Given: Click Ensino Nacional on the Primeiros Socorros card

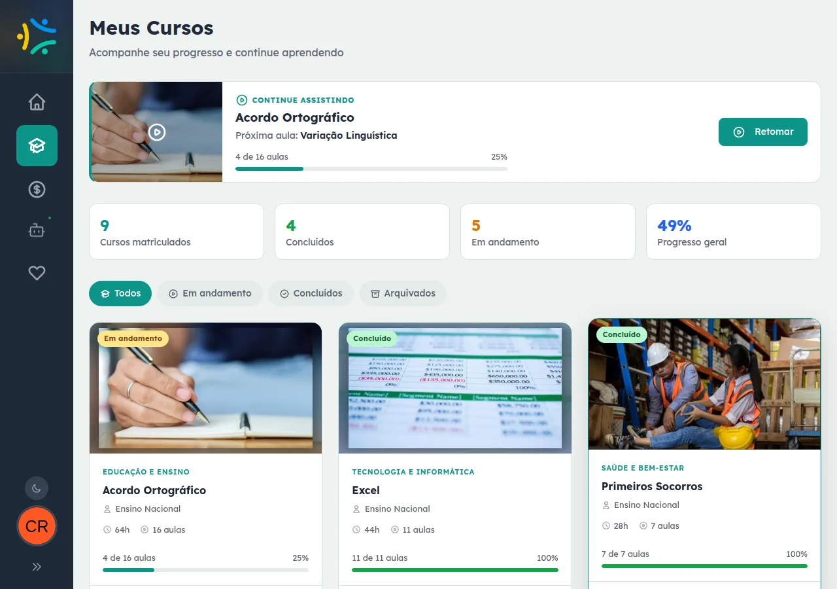Looking at the screenshot, I should (647, 505).
